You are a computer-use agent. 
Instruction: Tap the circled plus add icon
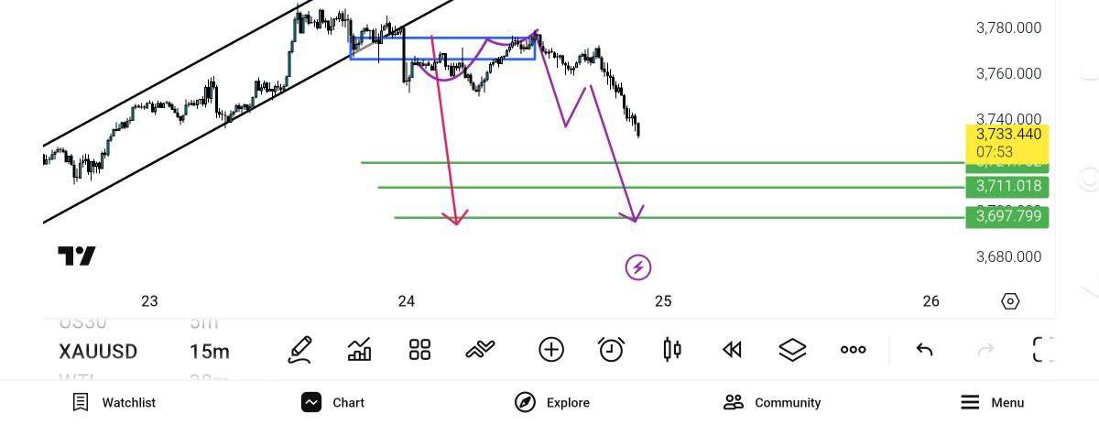point(550,350)
